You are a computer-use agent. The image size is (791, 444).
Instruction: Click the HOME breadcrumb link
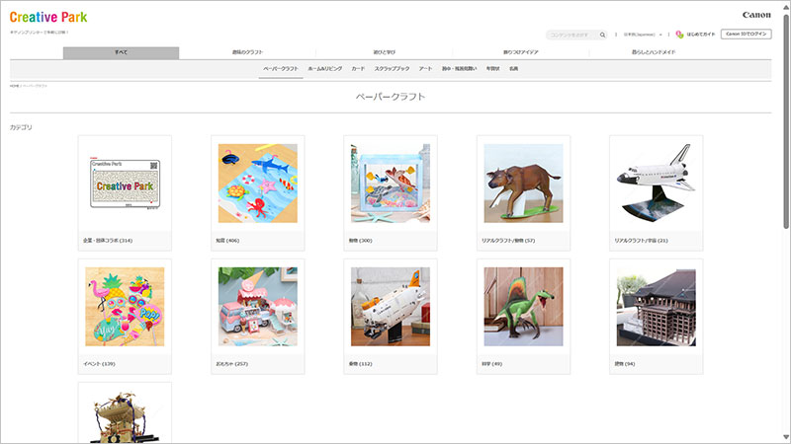point(14,86)
